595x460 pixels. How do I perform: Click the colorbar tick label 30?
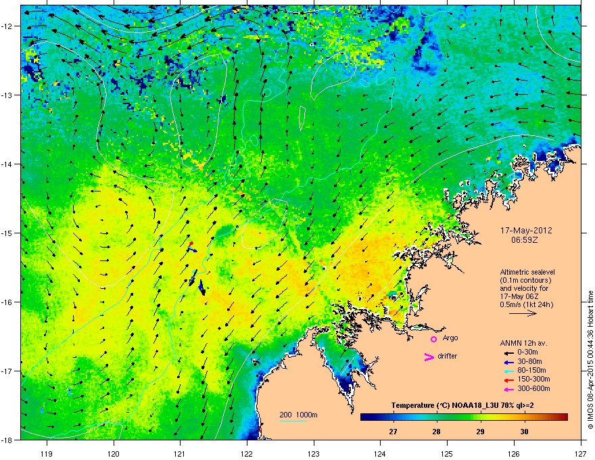tap(524, 432)
